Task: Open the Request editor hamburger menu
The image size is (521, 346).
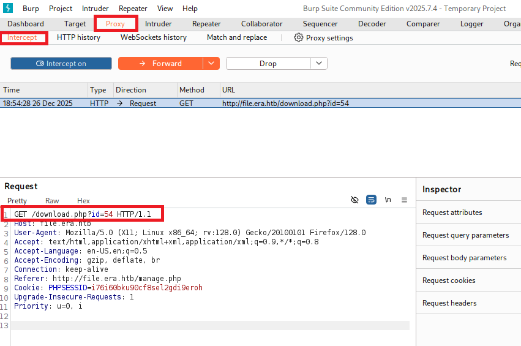Action: pos(404,200)
